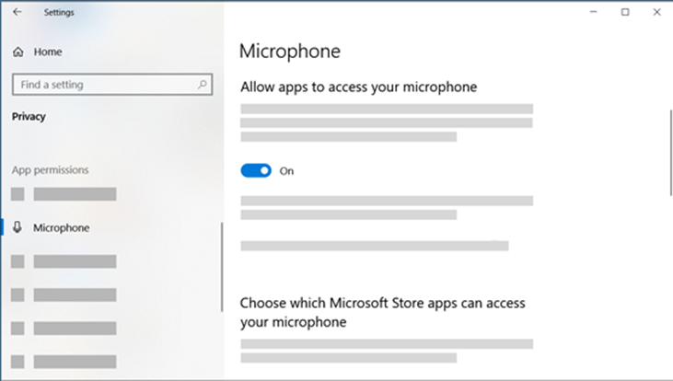Screen dimensions: 673x381
Task: Click the Home house icon
Action: pyautogui.click(x=17, y=52)
